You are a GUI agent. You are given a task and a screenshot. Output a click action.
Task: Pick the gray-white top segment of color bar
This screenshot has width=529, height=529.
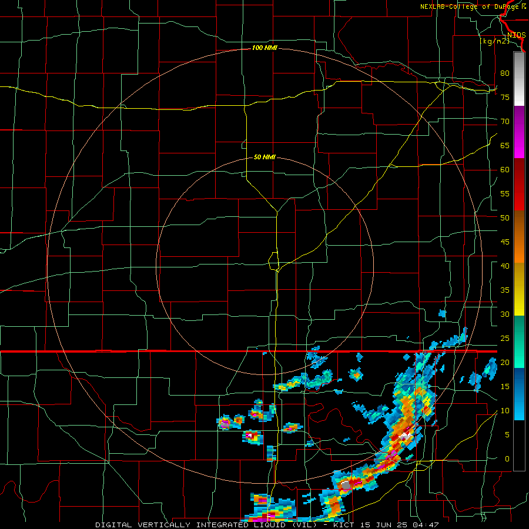point(519,79)
